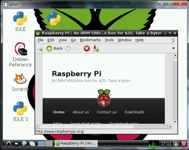Open the IDLE desktop shortcut
The height and width of the screenshot is (150, 189).
point(20,22)
